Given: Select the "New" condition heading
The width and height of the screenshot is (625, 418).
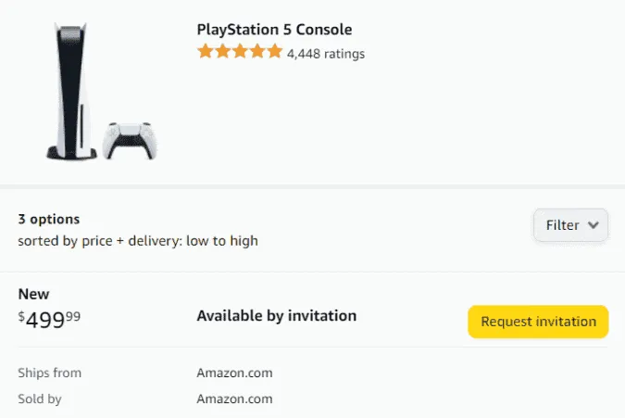Looking at the screenshot, I should (x=34, y=294).
